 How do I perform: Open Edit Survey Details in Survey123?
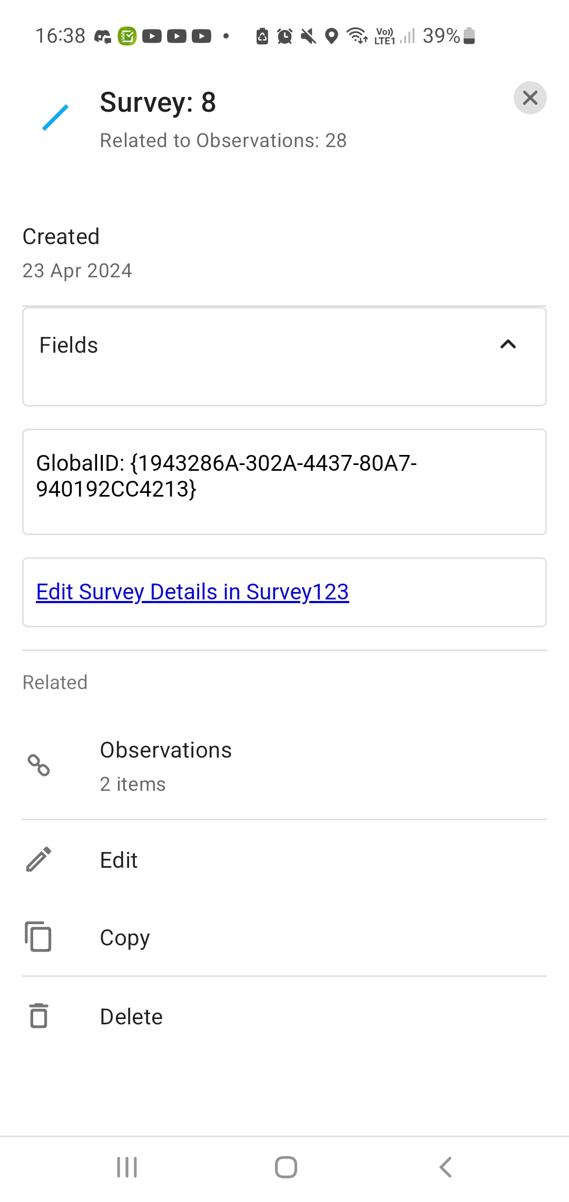[192, 592]
